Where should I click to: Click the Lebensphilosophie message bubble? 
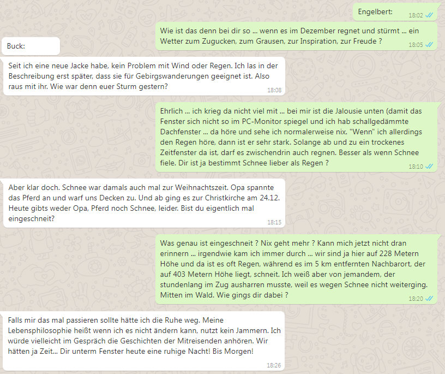[x=144, y=341]
